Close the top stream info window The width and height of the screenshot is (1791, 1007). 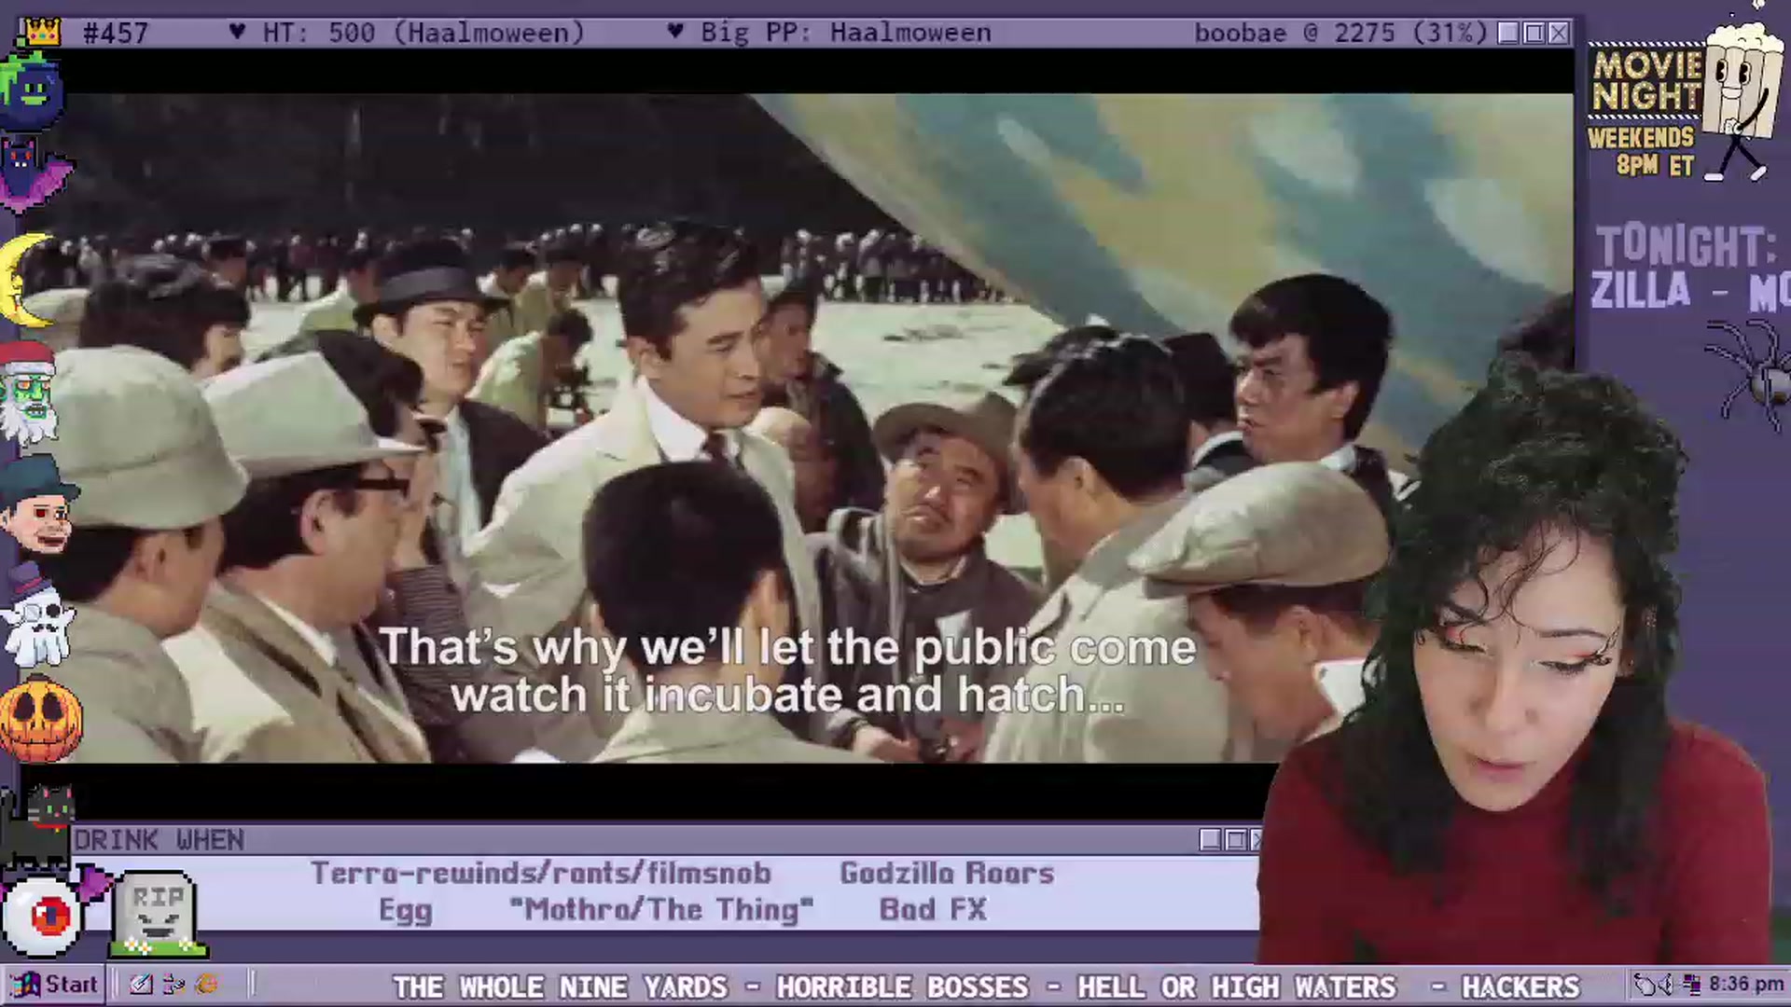click(1559, 34)
